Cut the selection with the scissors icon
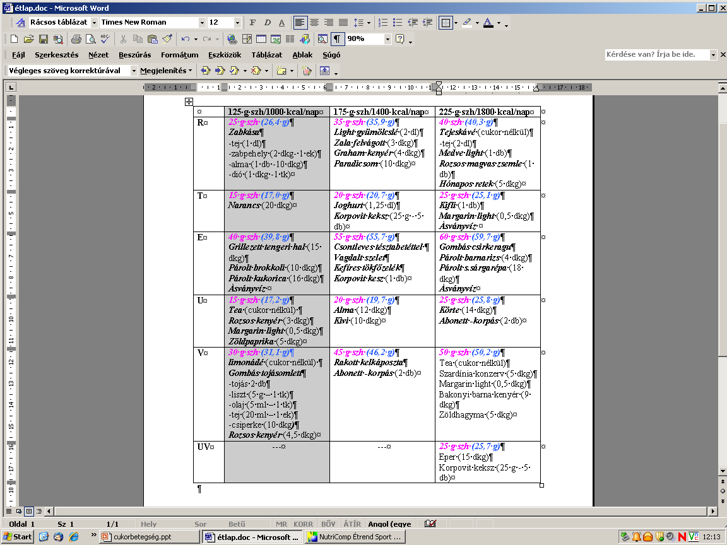The height and width of the screenshot is (545, 727). [x=123, y=39]
